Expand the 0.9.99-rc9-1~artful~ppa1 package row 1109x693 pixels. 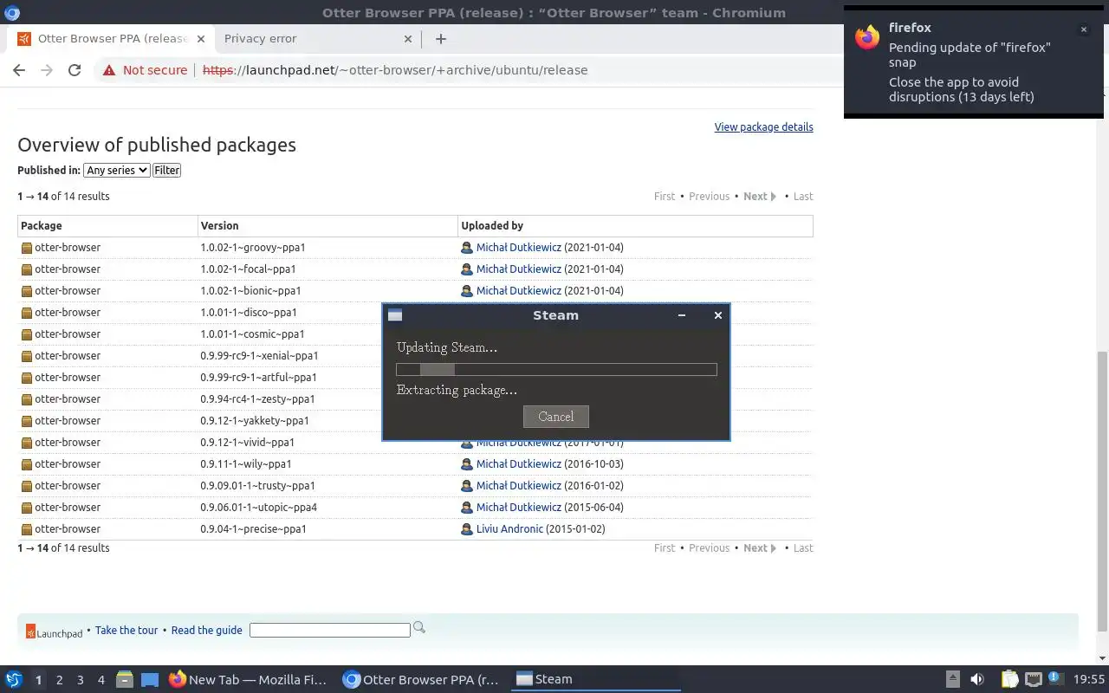pyautogui.click(x=199, y=377)
